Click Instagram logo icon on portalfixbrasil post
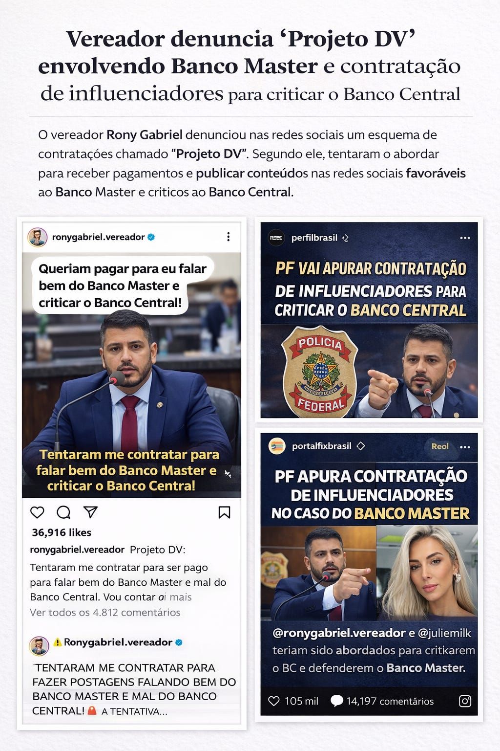500x751 pixels. (465, 701)
